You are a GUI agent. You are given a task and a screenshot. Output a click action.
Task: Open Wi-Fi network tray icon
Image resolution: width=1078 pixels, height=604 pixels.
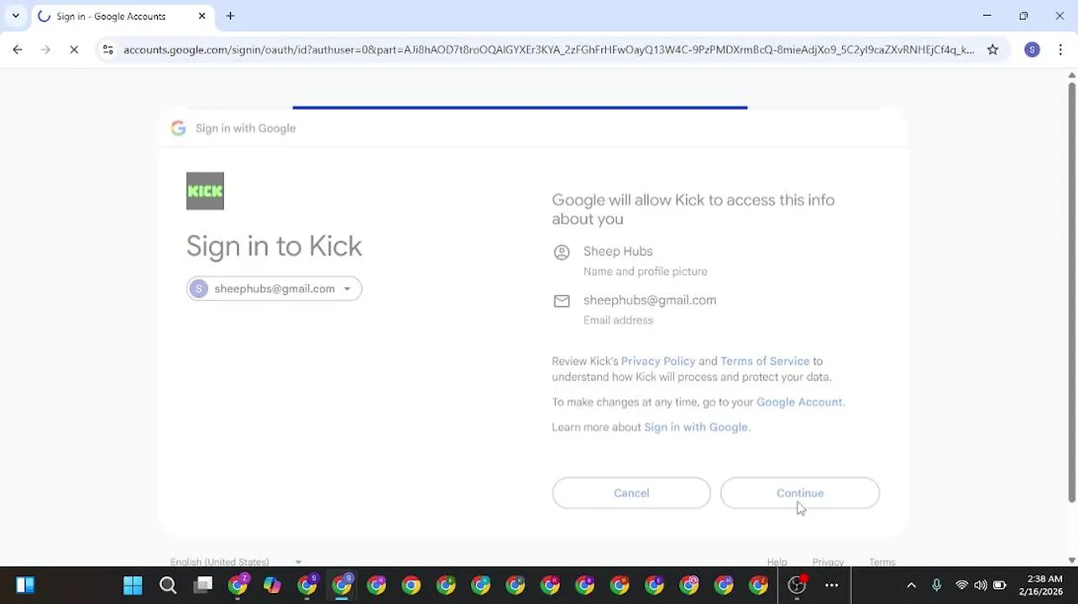pos(961,586)
